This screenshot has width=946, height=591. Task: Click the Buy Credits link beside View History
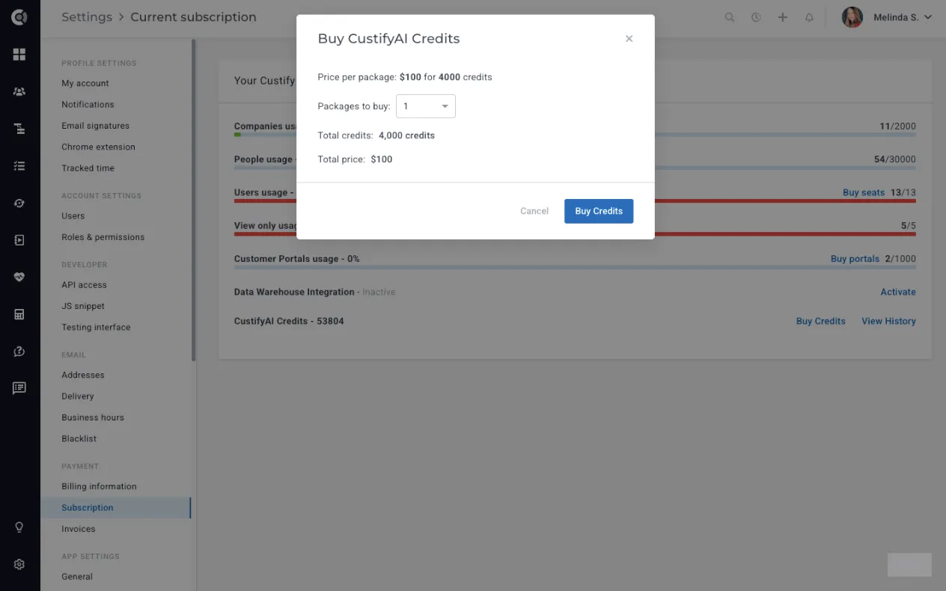point(820,321)
